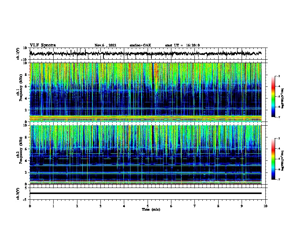Click the "3" tick on the time axis
The width and height of the screenshot is (299, 231).
click(100, 206)
